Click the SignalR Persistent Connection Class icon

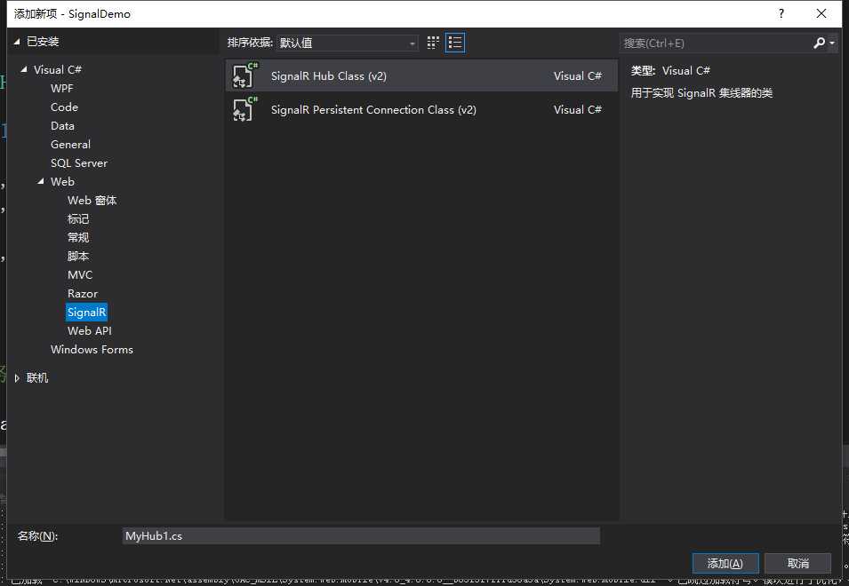(245, 109)
